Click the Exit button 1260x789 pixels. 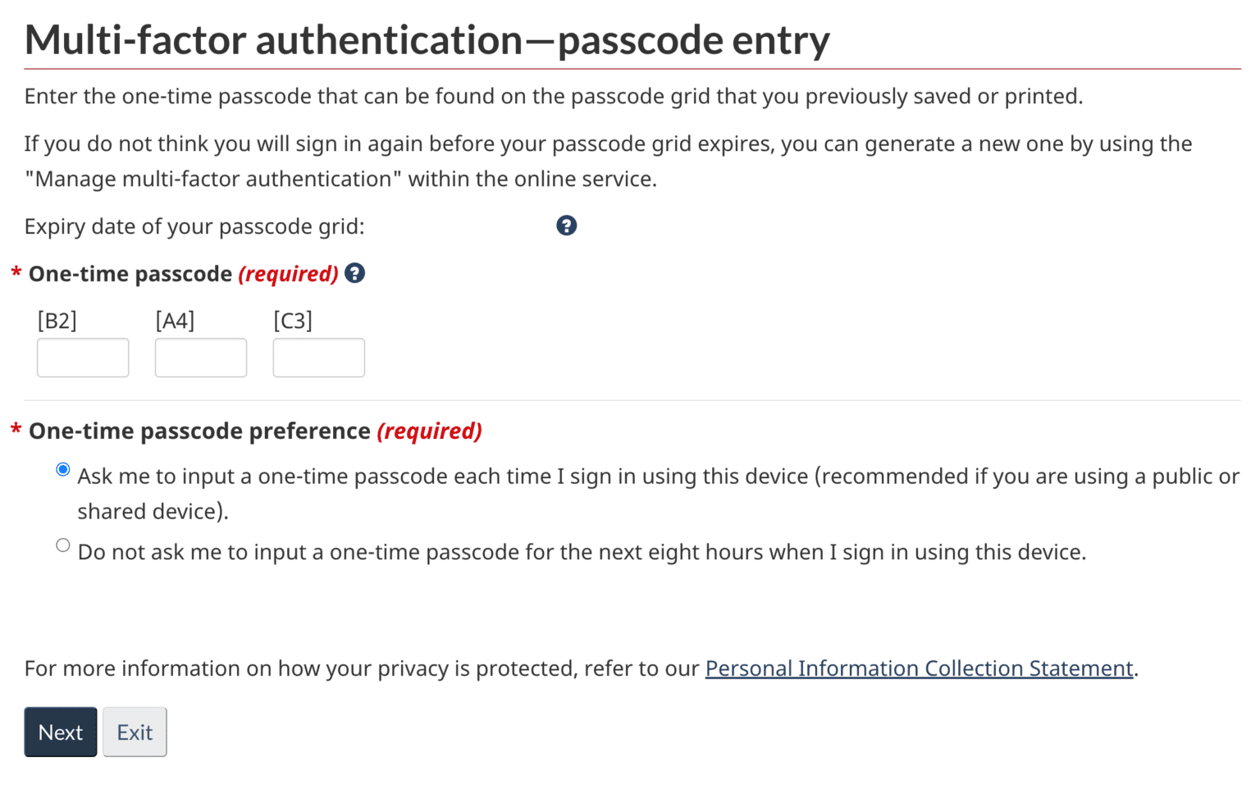click(x=135, y=732)
